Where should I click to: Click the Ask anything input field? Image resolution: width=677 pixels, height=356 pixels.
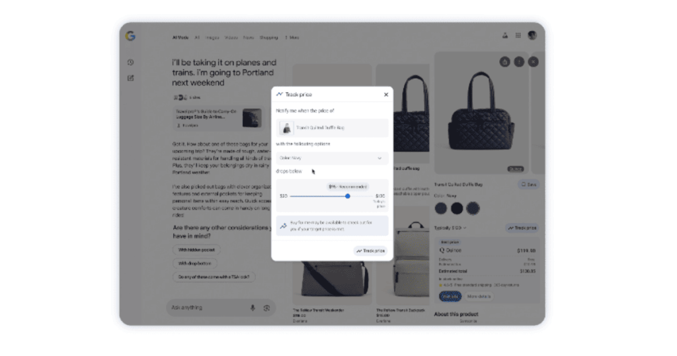pyautogui.click(x=208, y=308)
